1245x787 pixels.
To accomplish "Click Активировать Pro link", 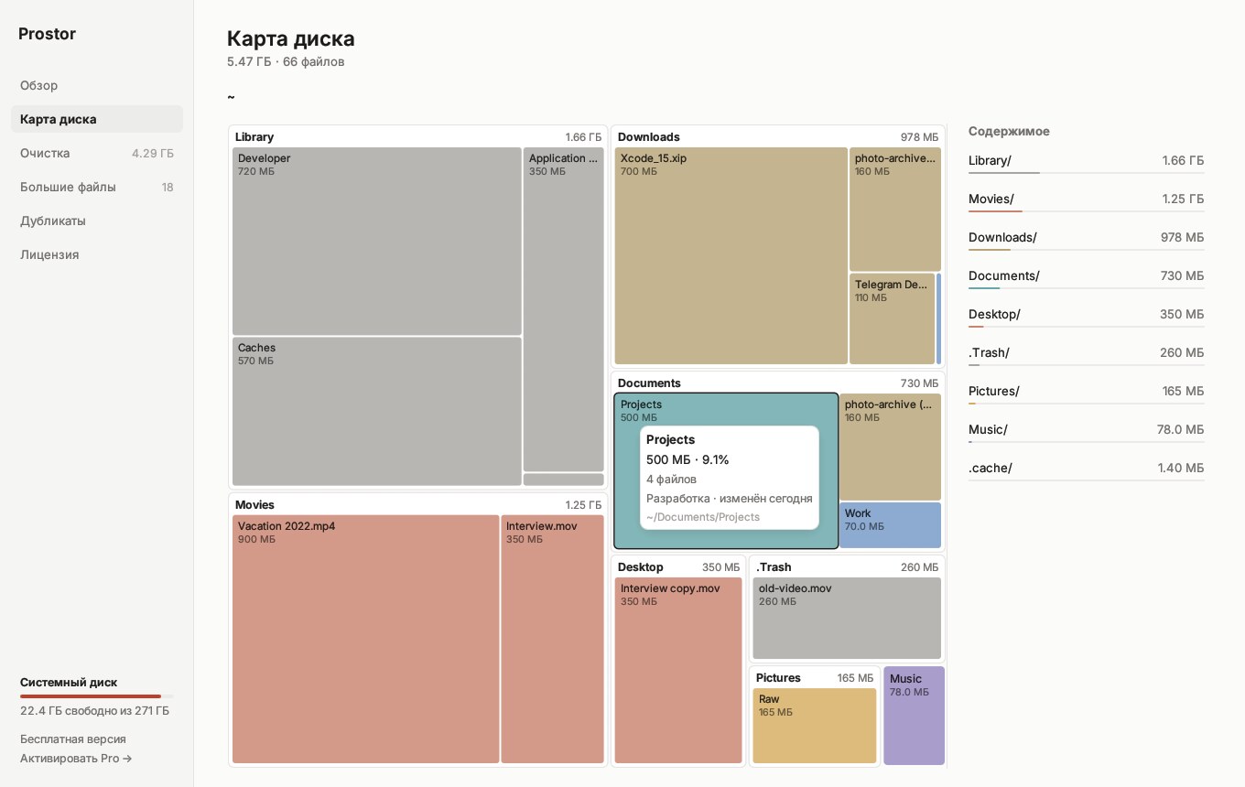I will tap(76, 758).
